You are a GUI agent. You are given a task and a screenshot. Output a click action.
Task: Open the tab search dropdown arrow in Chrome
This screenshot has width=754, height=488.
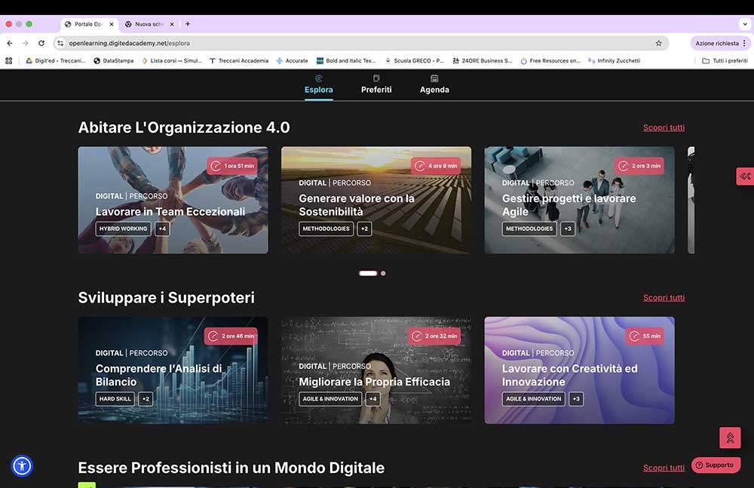[x=745, y=24]
